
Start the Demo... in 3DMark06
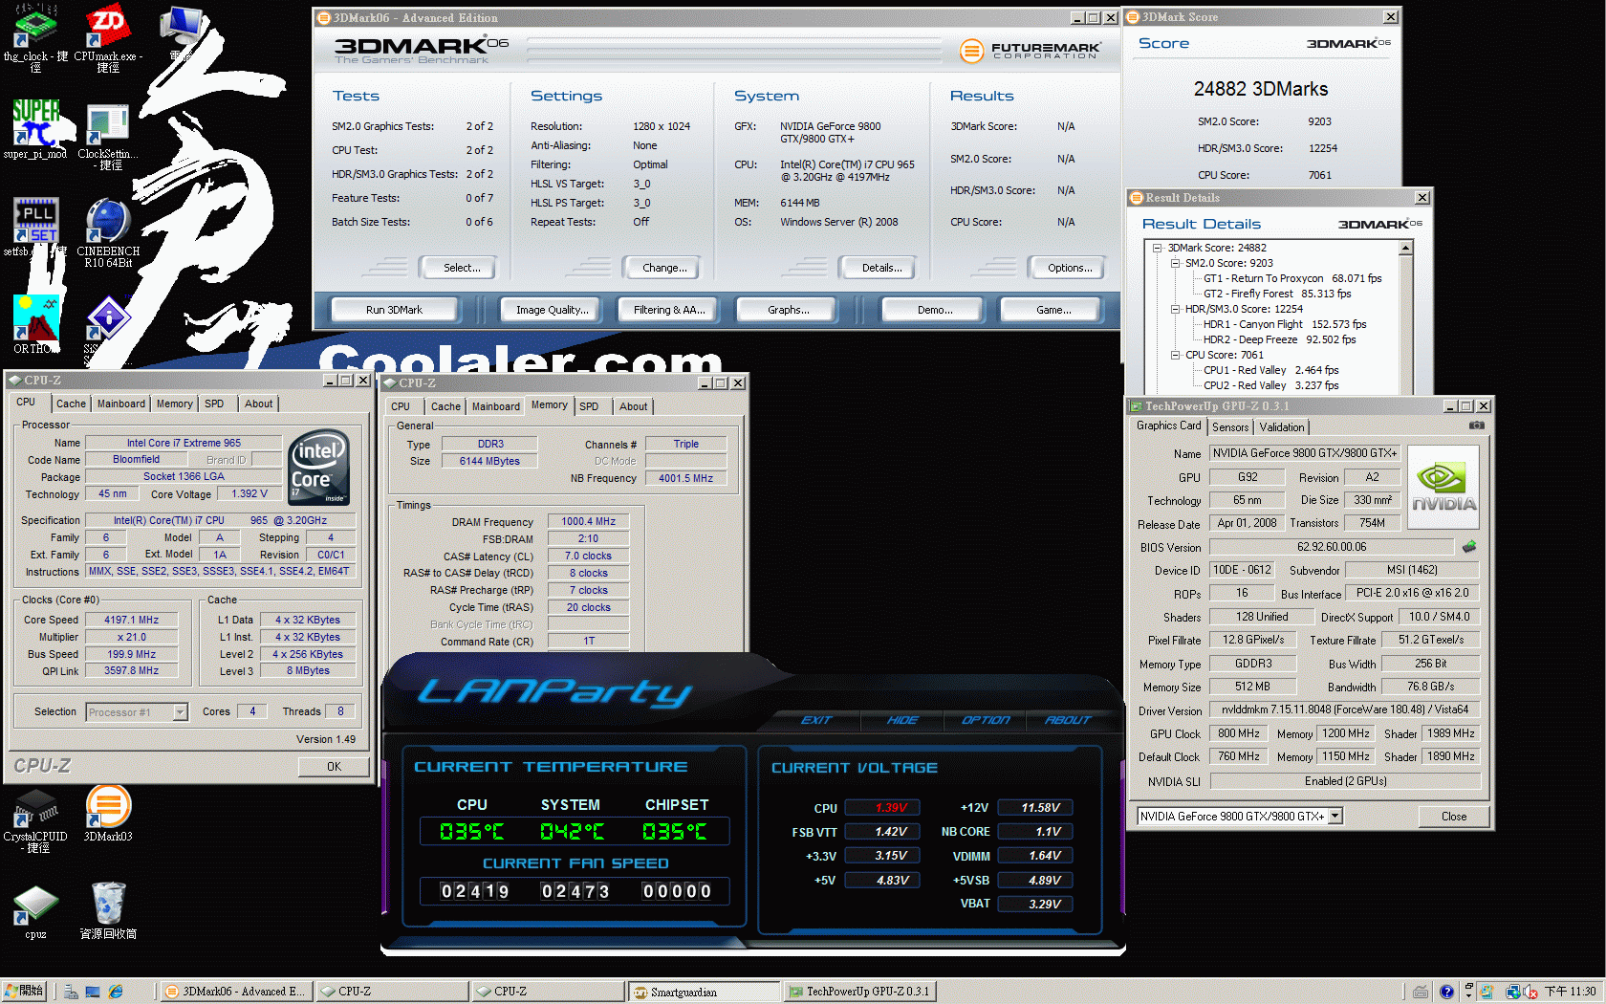click(935, 310)
